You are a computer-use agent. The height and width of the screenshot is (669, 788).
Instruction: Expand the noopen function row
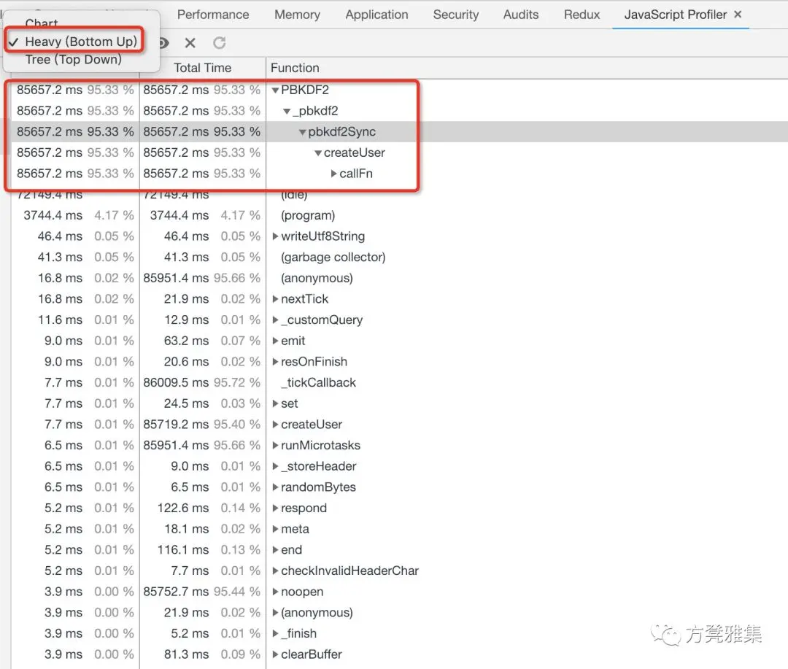tap(275, 592)
